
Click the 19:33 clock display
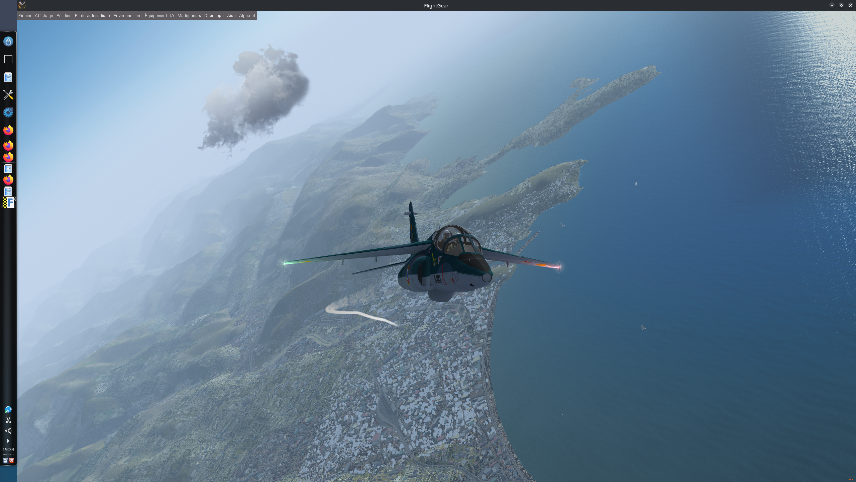coord(8,450)
